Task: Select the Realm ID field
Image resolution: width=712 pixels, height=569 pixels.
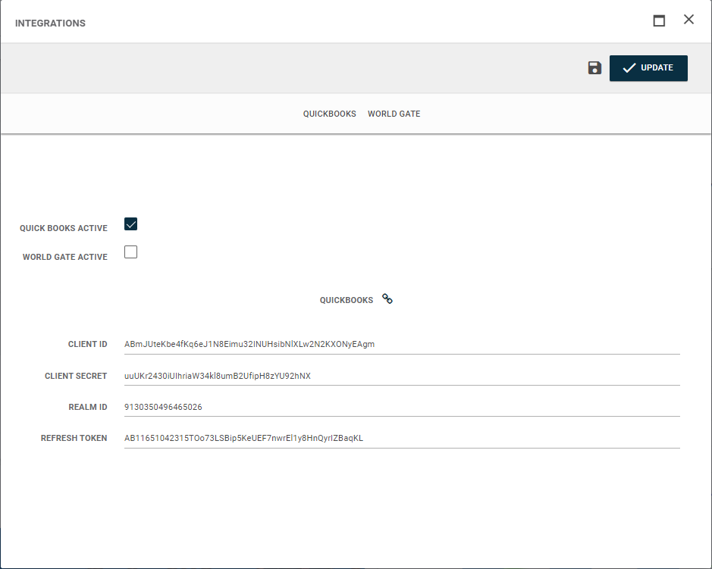Action: [x=402, y=407]
